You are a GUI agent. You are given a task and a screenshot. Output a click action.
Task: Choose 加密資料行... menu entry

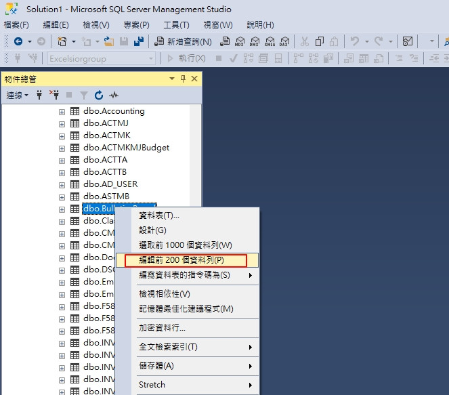(x=188, y=328)
